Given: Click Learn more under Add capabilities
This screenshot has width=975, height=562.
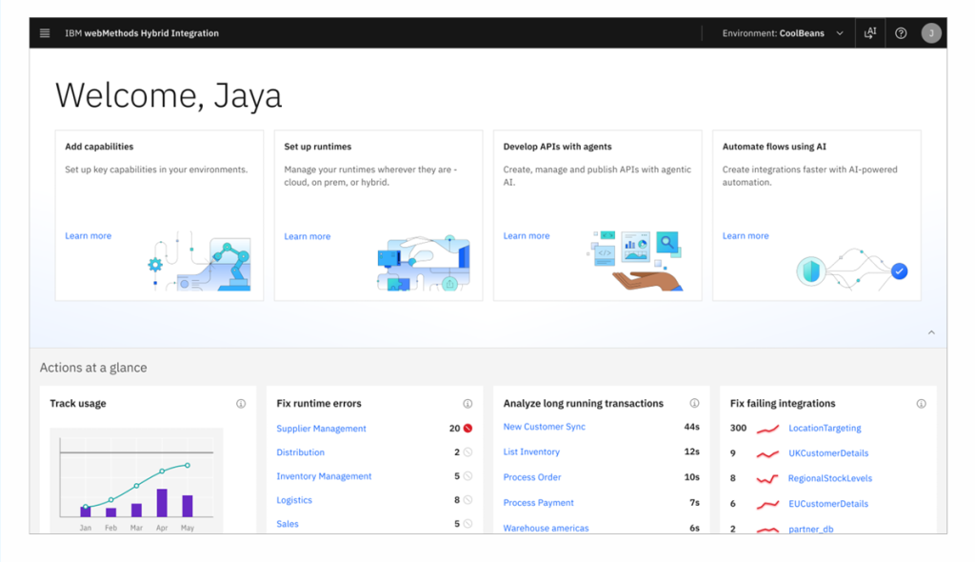Looking at the screenshot, I should (x=88, y=236).
